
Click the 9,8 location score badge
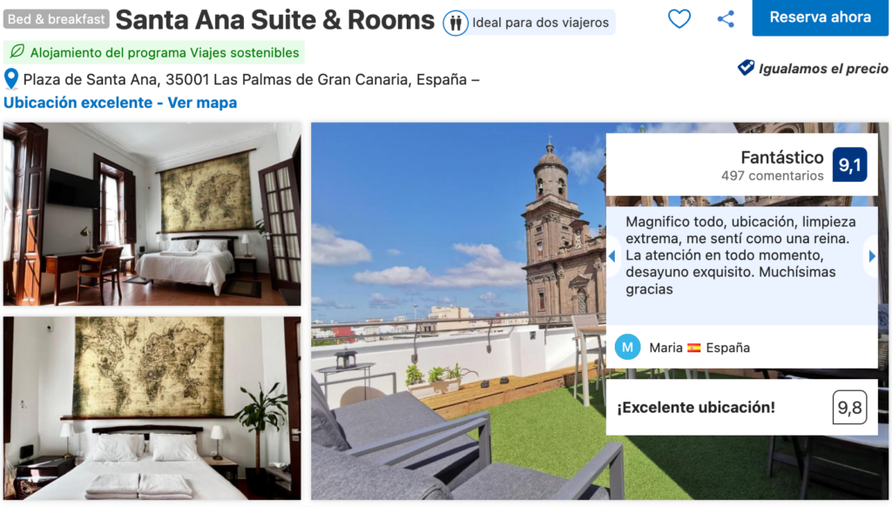pos(849,408)
